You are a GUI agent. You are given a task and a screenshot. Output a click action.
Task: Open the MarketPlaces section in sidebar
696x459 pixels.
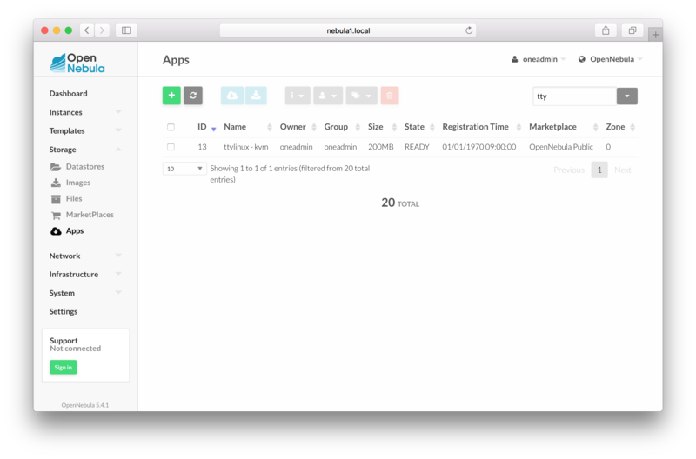click(x=89, y=215)
